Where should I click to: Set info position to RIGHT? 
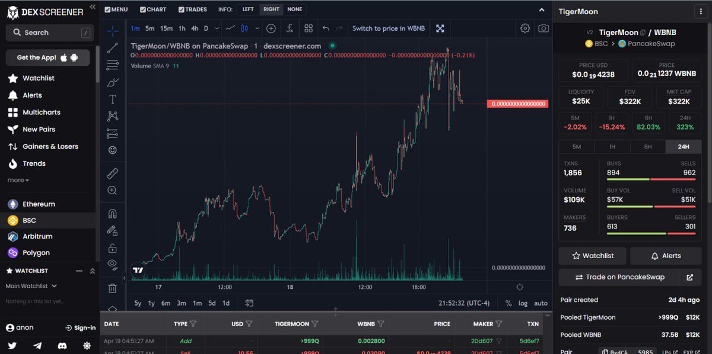pyautogui.click(x=271, y=9)
